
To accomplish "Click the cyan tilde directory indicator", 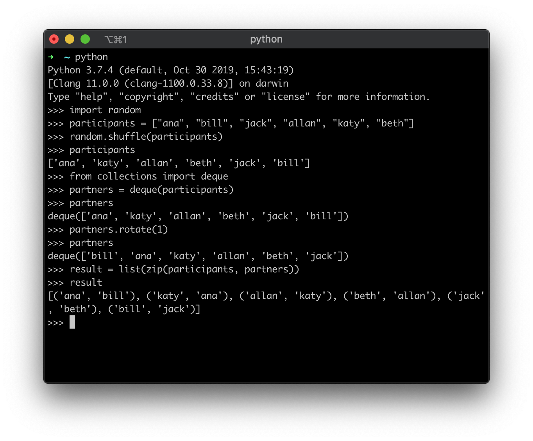I will coord(67,57).
